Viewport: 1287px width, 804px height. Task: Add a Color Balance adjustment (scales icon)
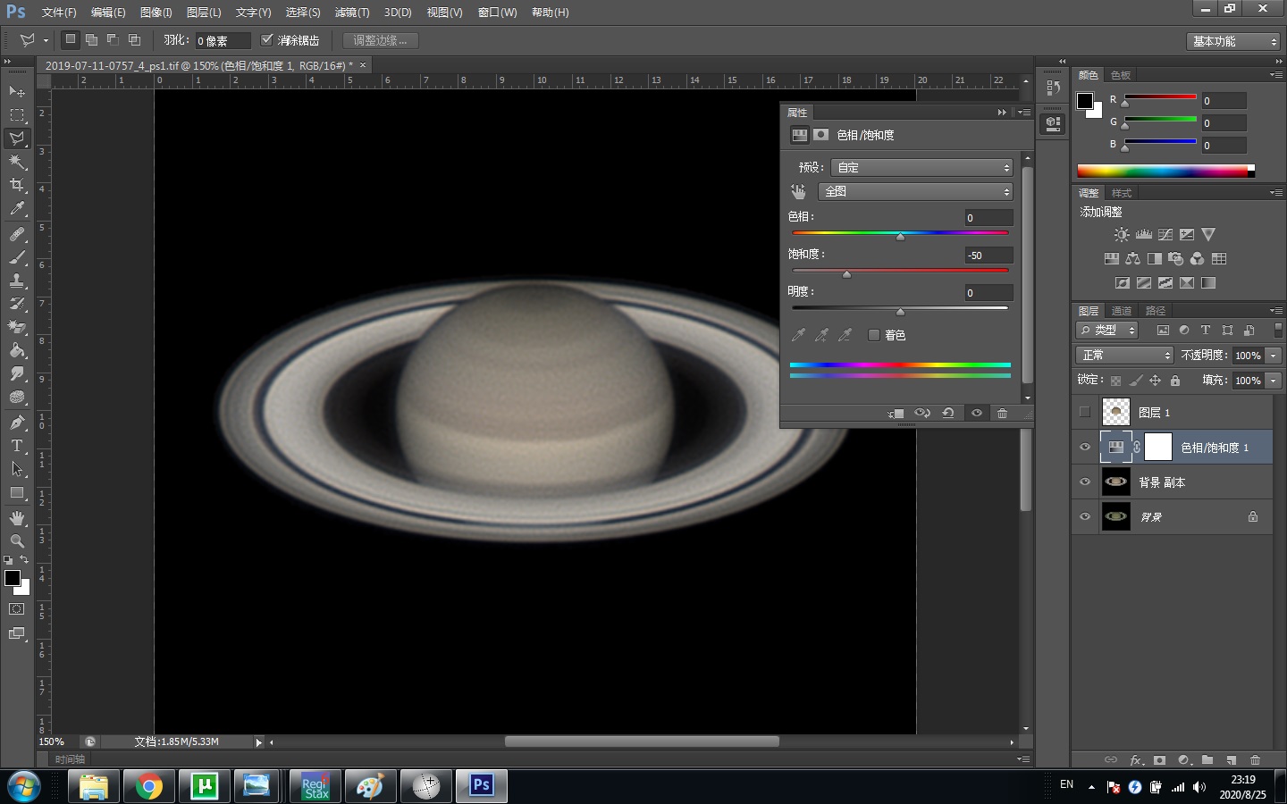pos(1133,258)
